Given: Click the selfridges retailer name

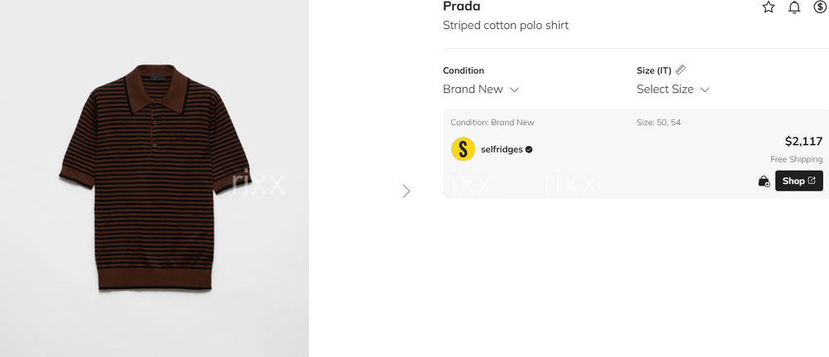Looking at the screenshot, I should 502,150.
